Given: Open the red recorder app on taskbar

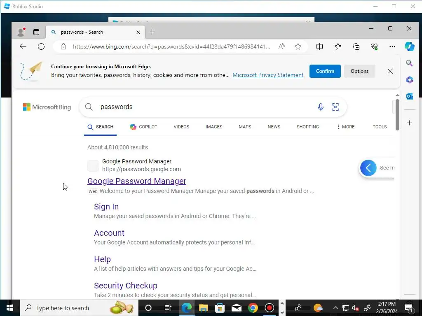Looking at the screenshot, I should (x=270, y=308).
